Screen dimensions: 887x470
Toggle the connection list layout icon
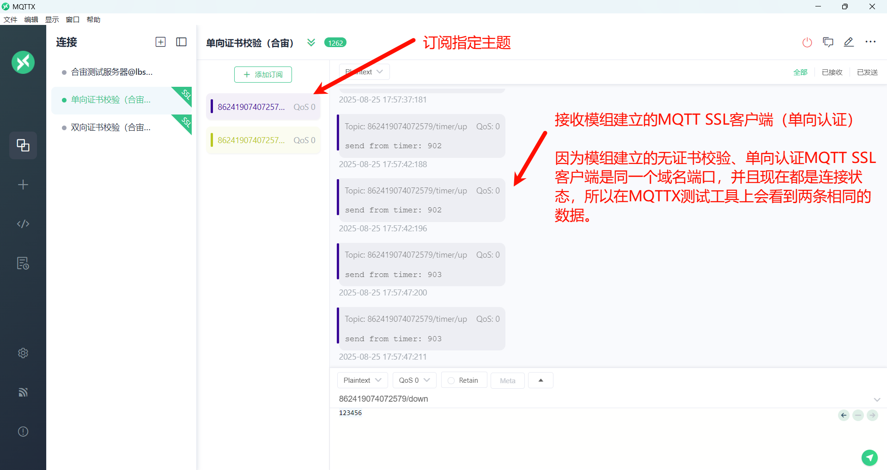182,42
